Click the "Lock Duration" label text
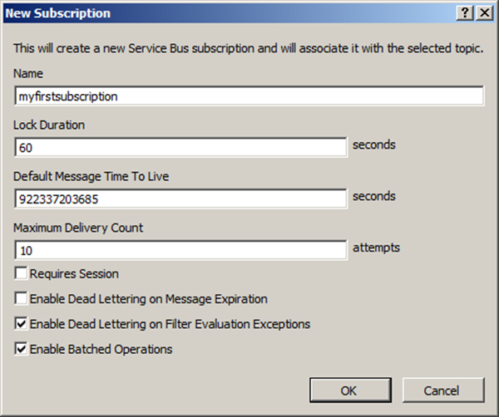The image size is (499, 417). click(49, 125)
